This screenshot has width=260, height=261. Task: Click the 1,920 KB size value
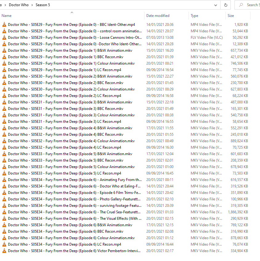[x=241, y=25]
